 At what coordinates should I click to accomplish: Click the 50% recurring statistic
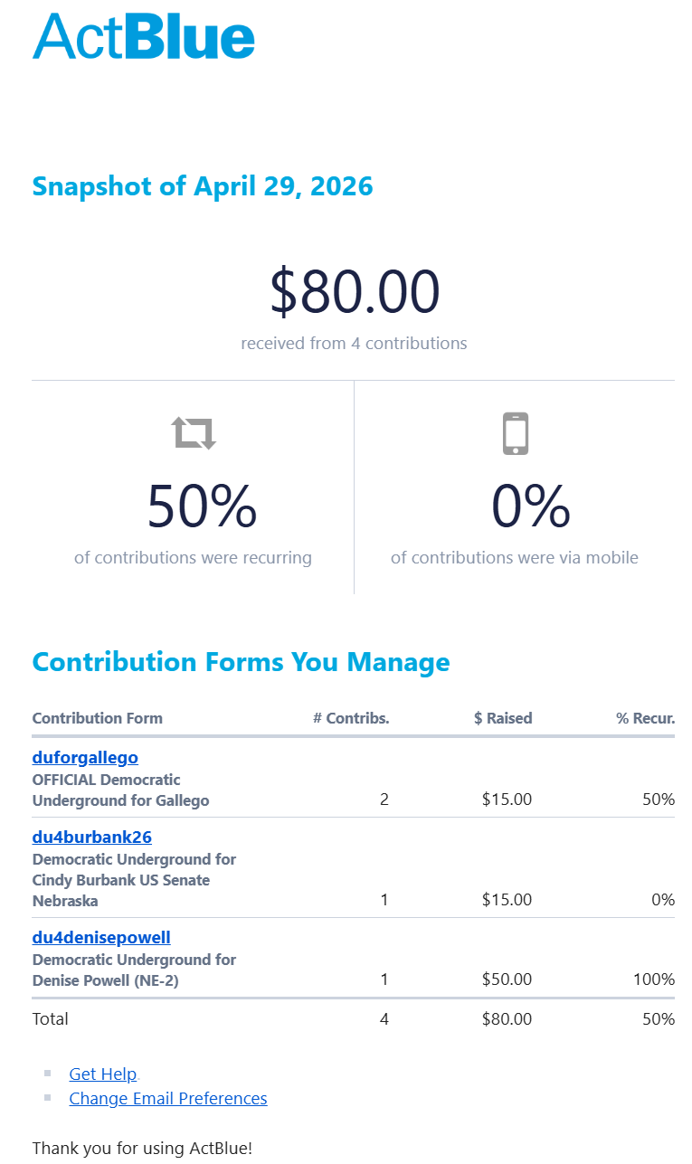(202, 506)
